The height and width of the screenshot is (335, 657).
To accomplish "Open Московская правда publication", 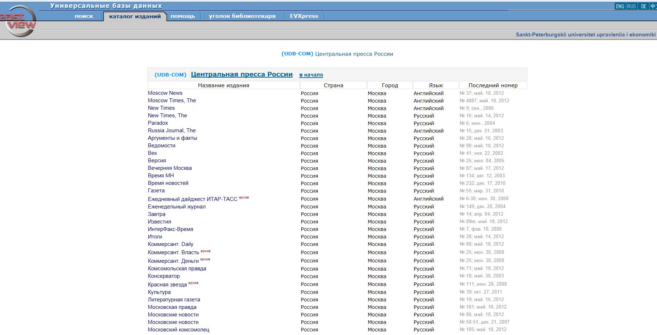I will [172, 307].
